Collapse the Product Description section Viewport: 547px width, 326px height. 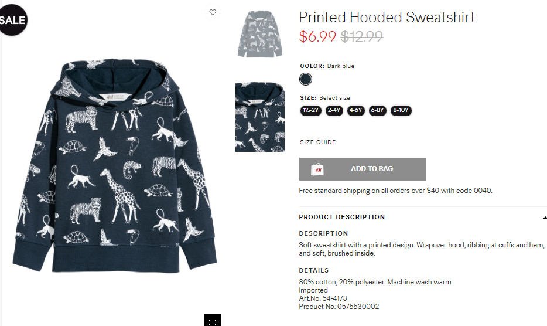(x=544, y=218)
